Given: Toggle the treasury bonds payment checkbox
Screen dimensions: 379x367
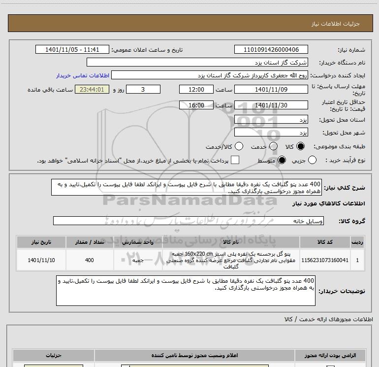Looking at the screenshot, I should click(235, 160).
